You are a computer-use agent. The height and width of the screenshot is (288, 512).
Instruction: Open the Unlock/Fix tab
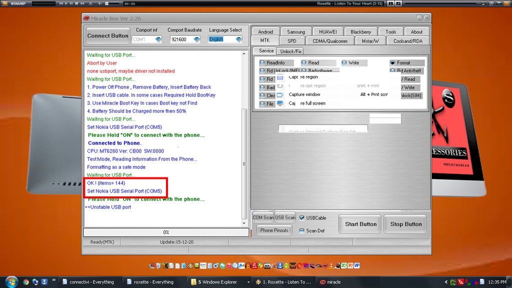click(290, 51)
